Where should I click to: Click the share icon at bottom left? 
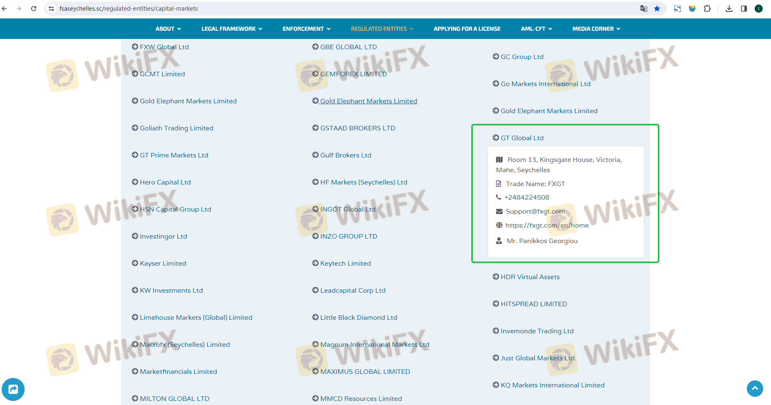tap(13, 389)
